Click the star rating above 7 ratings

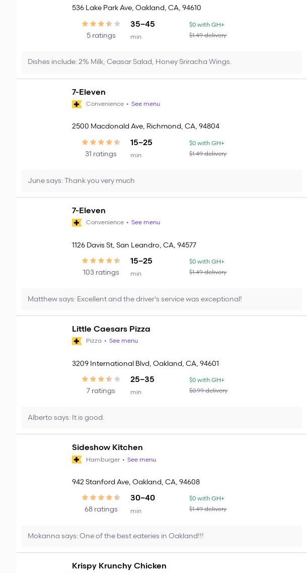pyautogui.click(x=101, y=379)
